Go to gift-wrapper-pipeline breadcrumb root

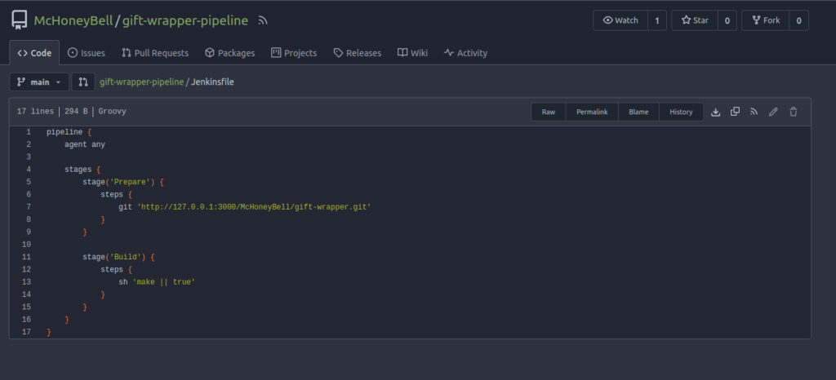[x=142, y=82]
